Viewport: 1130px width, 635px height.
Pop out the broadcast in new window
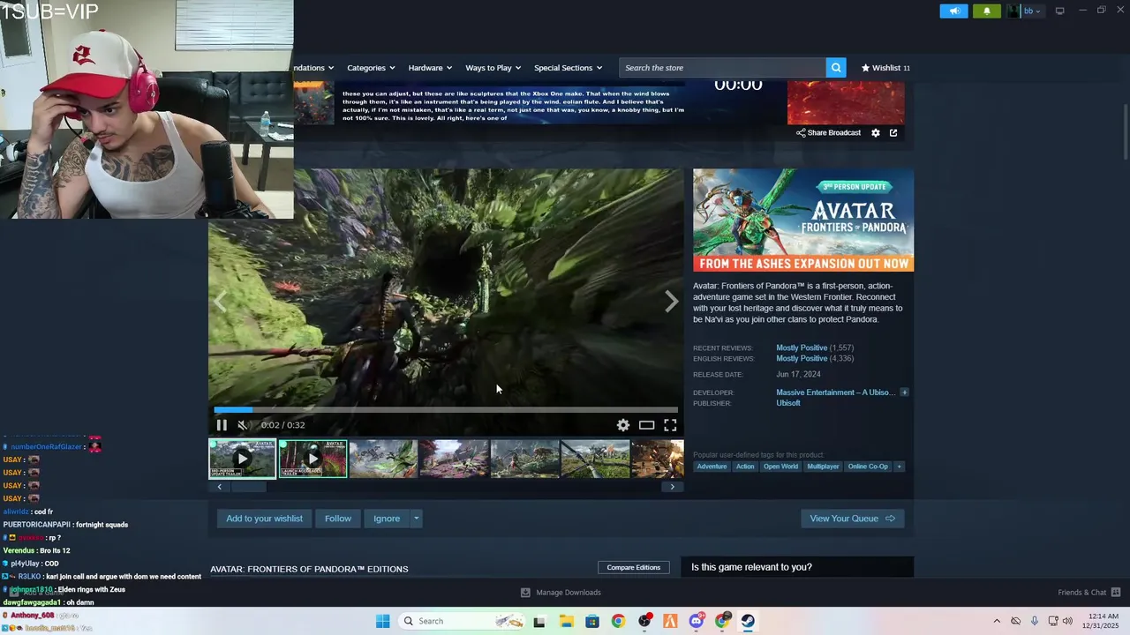point(893,133)
